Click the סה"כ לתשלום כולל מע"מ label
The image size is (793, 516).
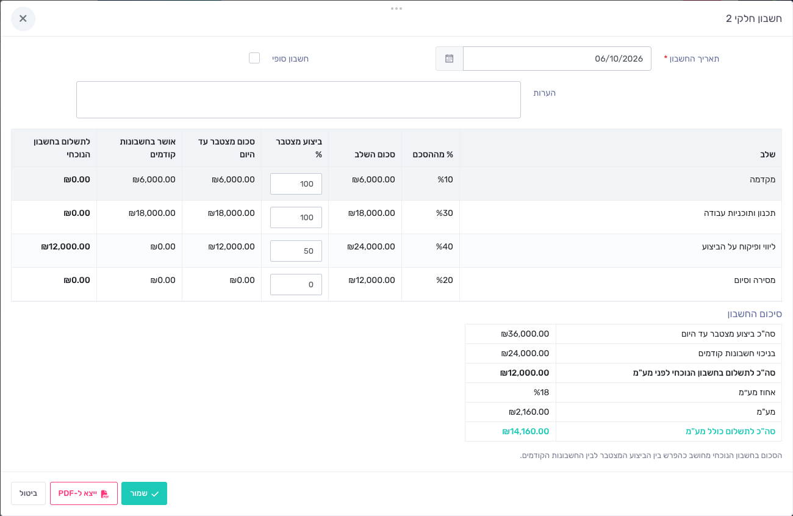(731, 431)
